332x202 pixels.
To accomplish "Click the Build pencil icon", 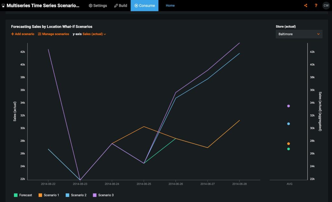I will coord(116,6).
